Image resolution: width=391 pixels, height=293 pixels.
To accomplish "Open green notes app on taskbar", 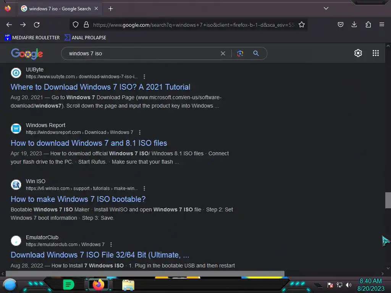I will pyautogui.click(x=69, y=285).
